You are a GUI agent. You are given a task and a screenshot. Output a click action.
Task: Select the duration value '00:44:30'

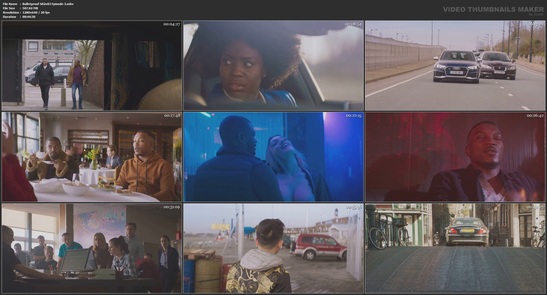pos(29,17)
